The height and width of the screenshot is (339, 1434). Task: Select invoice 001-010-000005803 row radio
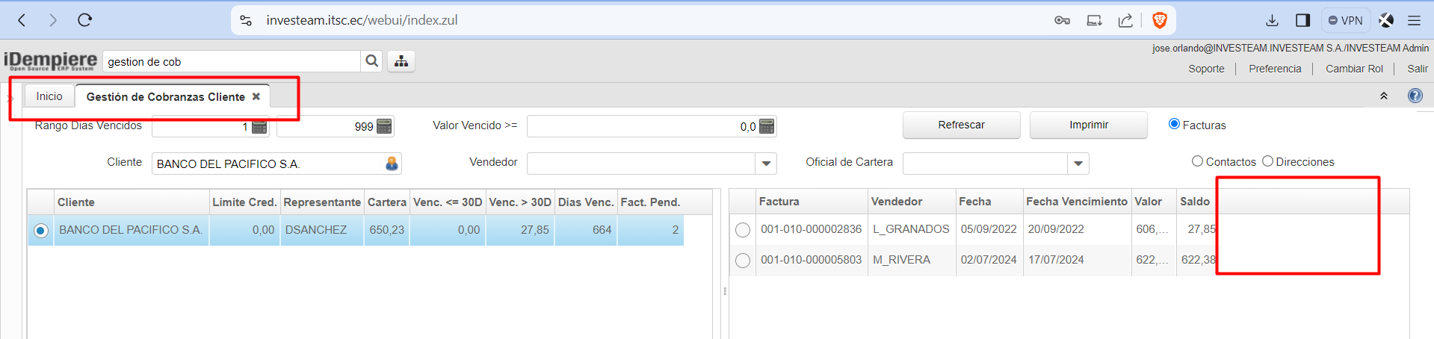pyautogui.click(x=742, y=261)
